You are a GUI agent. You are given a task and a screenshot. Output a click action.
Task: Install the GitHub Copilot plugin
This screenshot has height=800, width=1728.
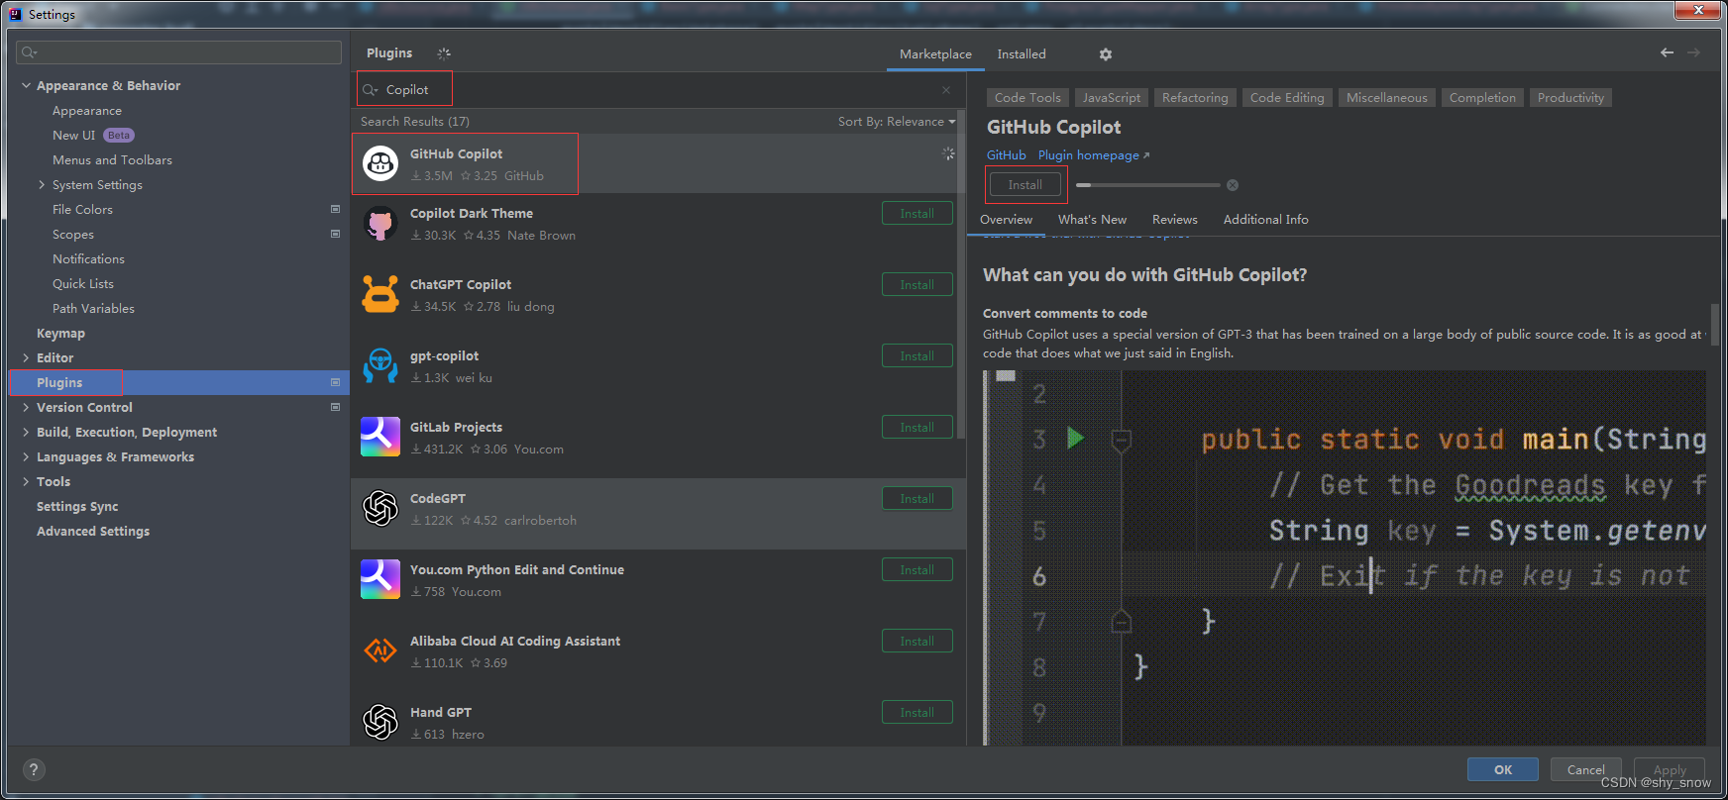tap(1025, 185)
